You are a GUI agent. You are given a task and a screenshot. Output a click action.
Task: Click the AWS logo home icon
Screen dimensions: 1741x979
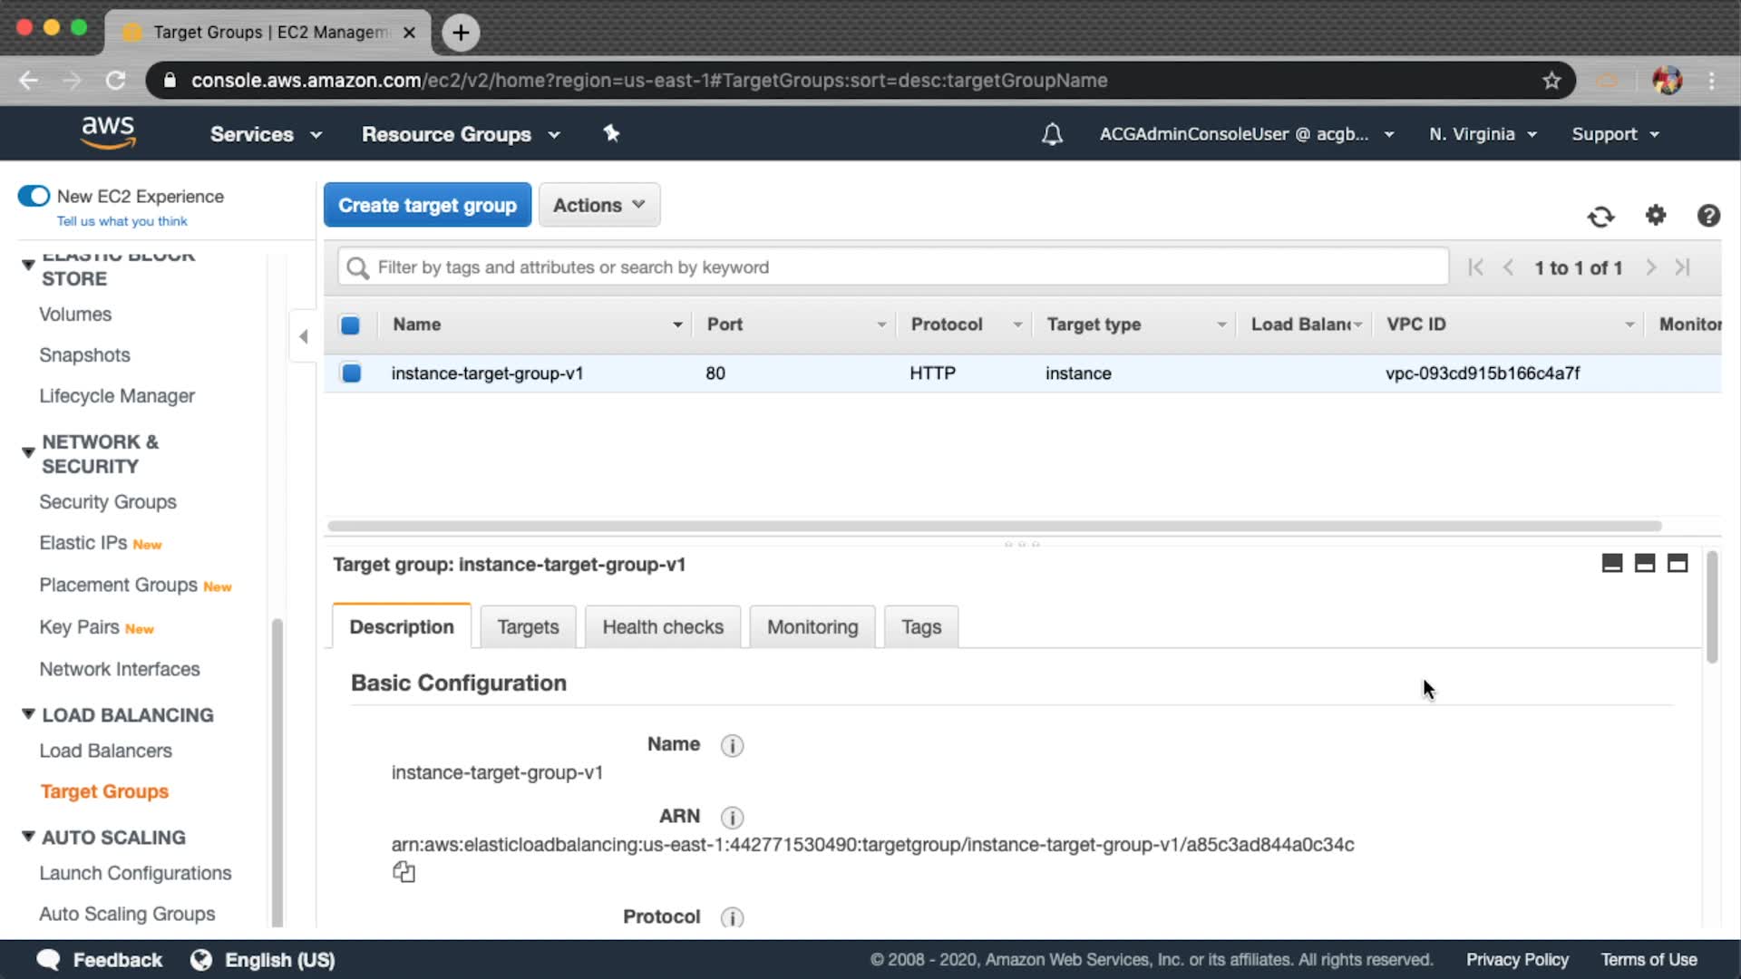pos(108,132)
